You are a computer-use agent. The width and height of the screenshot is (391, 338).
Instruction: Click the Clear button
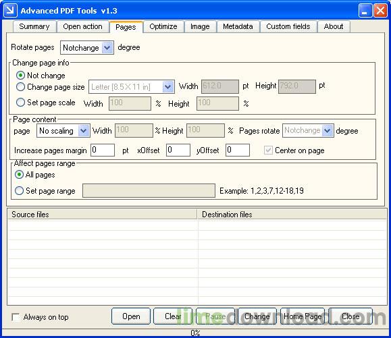[173, 316]
